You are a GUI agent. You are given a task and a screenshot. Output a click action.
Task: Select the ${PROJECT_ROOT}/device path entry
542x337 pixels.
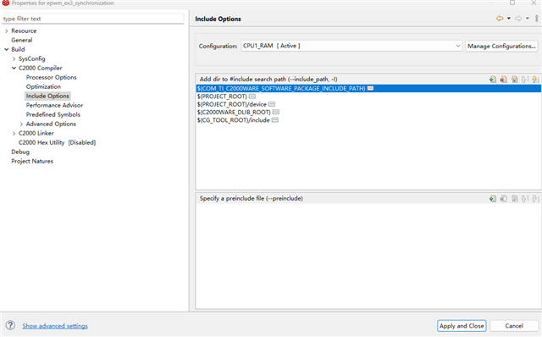point(231,104)
